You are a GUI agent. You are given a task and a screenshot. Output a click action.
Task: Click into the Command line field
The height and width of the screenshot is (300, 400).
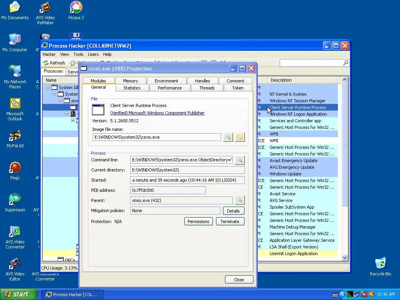coord(181,160)
